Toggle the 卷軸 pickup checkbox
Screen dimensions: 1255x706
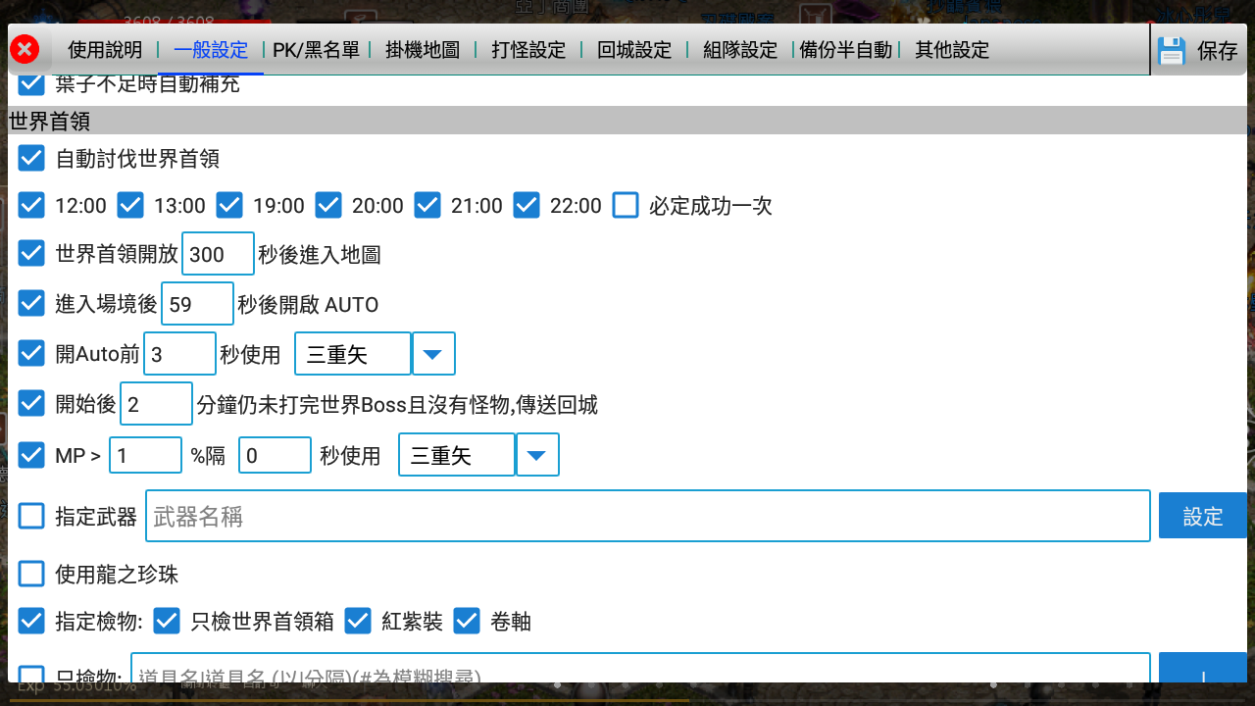click(467, 621)
